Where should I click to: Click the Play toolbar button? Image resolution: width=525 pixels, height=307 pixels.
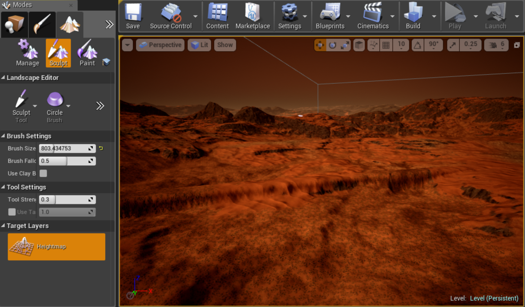(x=455, y=16)
